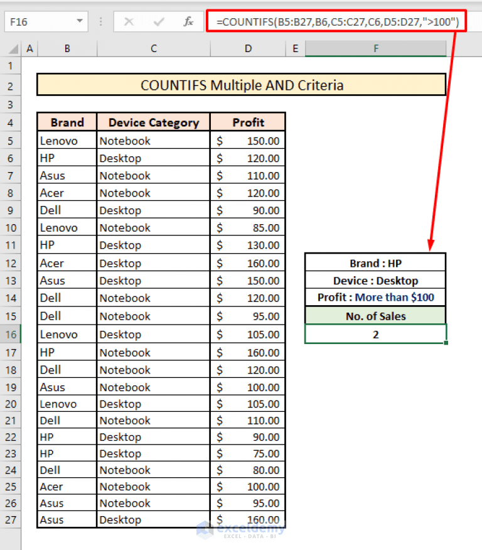Viewport: 482px width, 550px height.
Task: Select cell C18 containing Notebook
Action: pos(154,370)
